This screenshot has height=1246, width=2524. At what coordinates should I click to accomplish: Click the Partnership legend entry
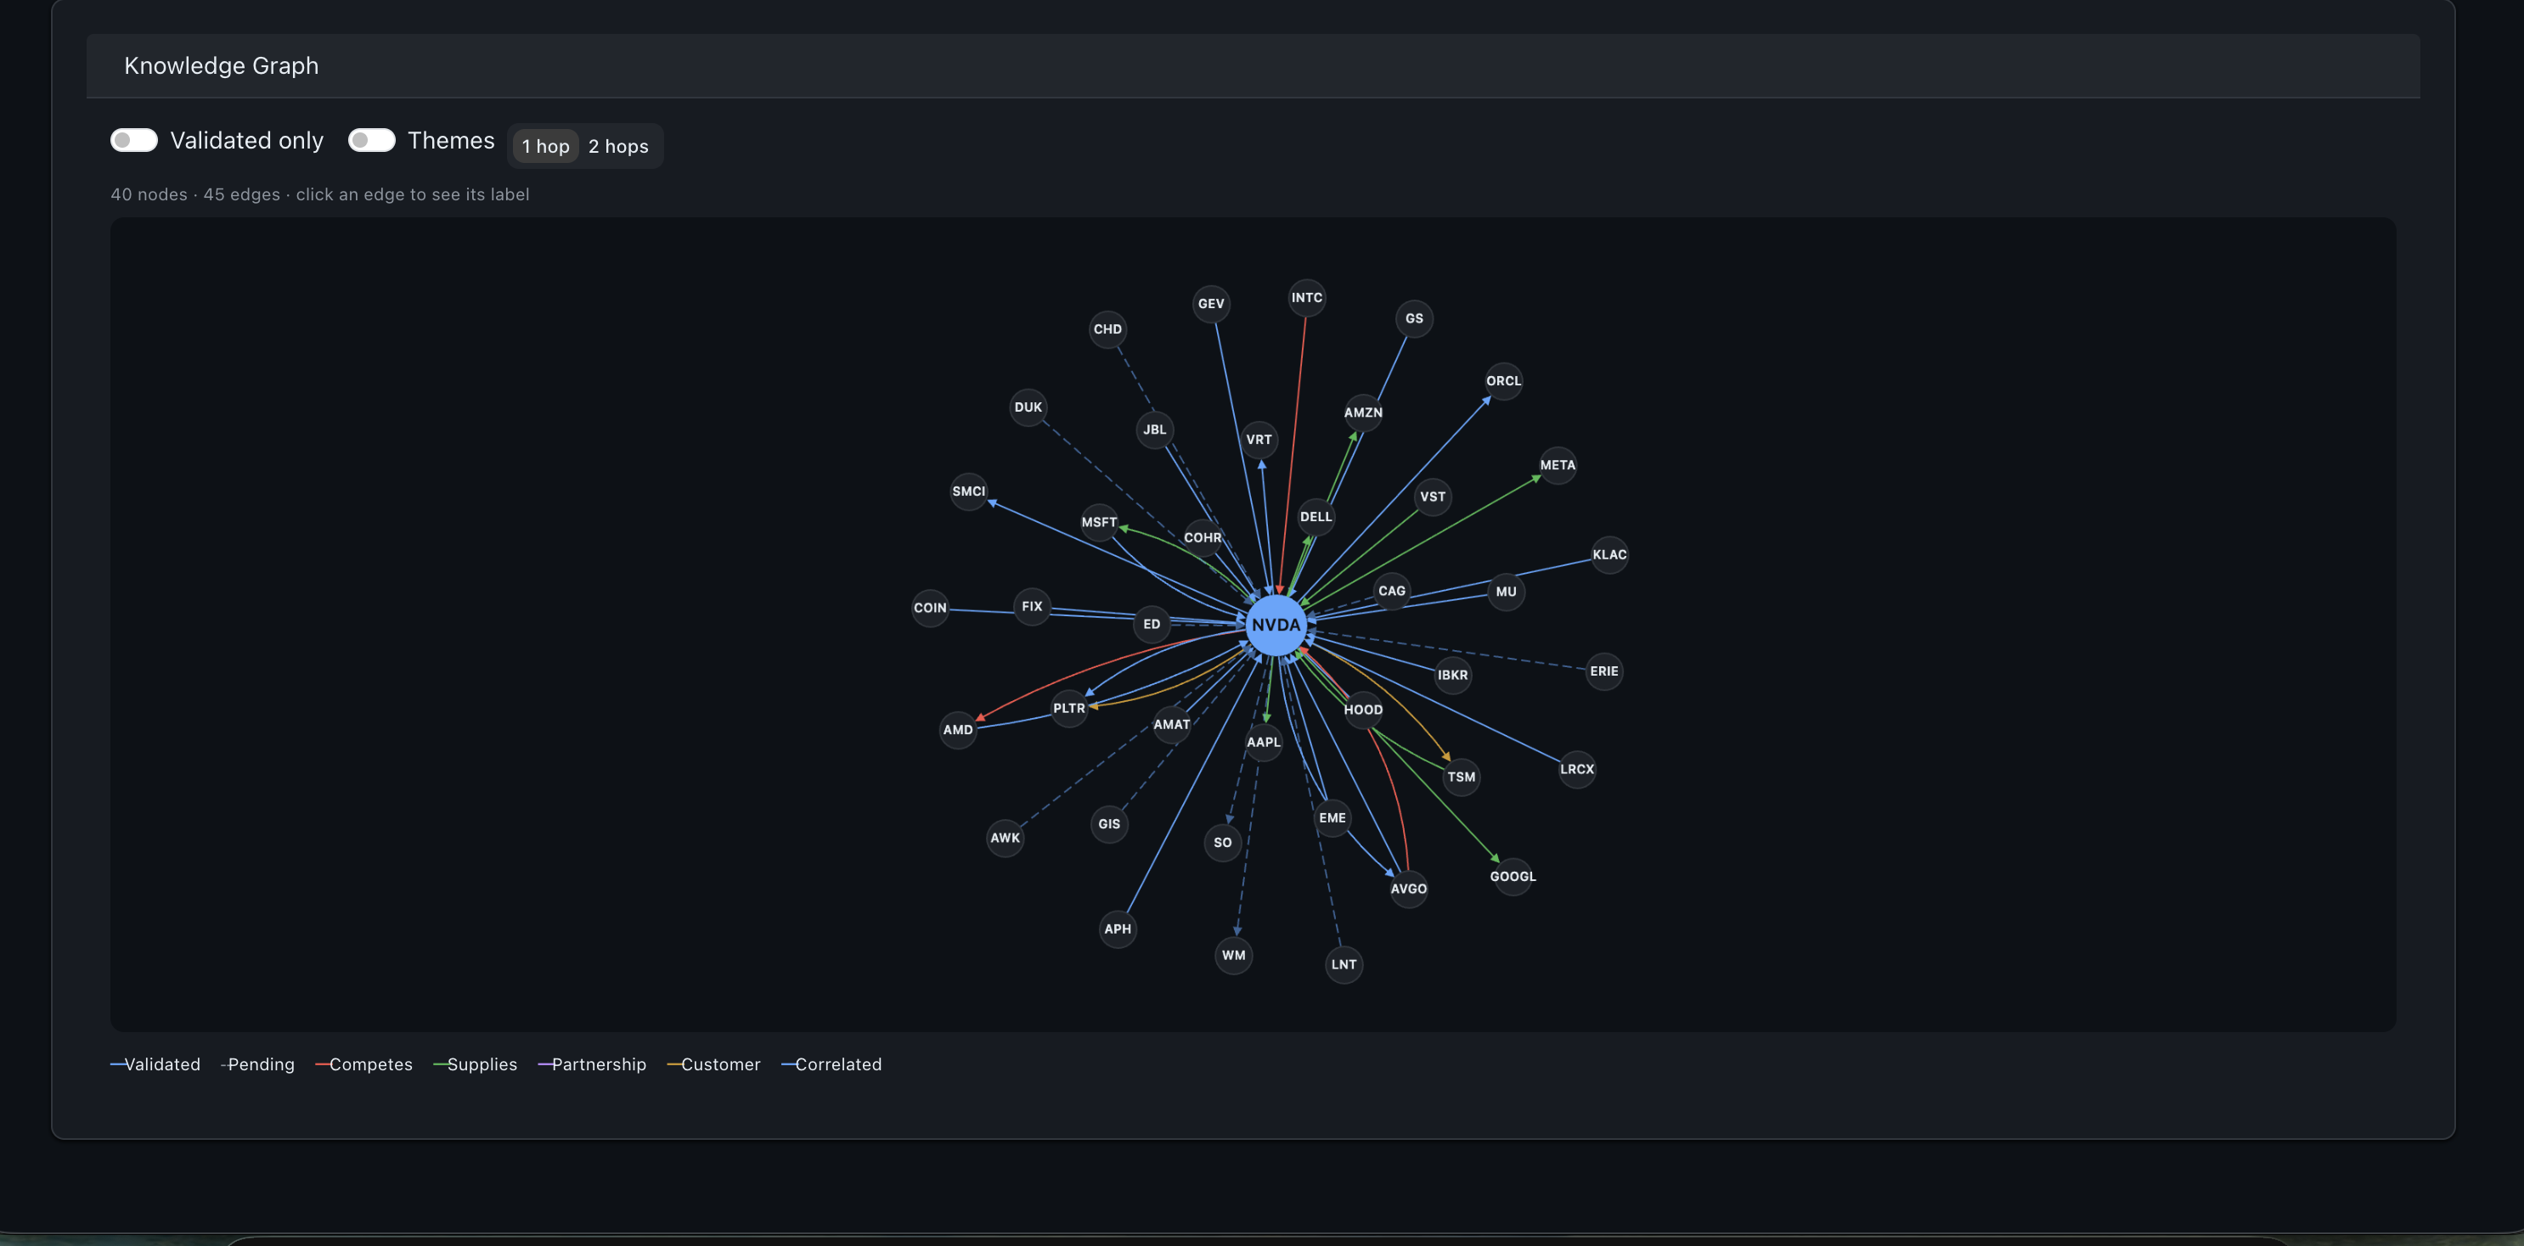point(593,1064)
